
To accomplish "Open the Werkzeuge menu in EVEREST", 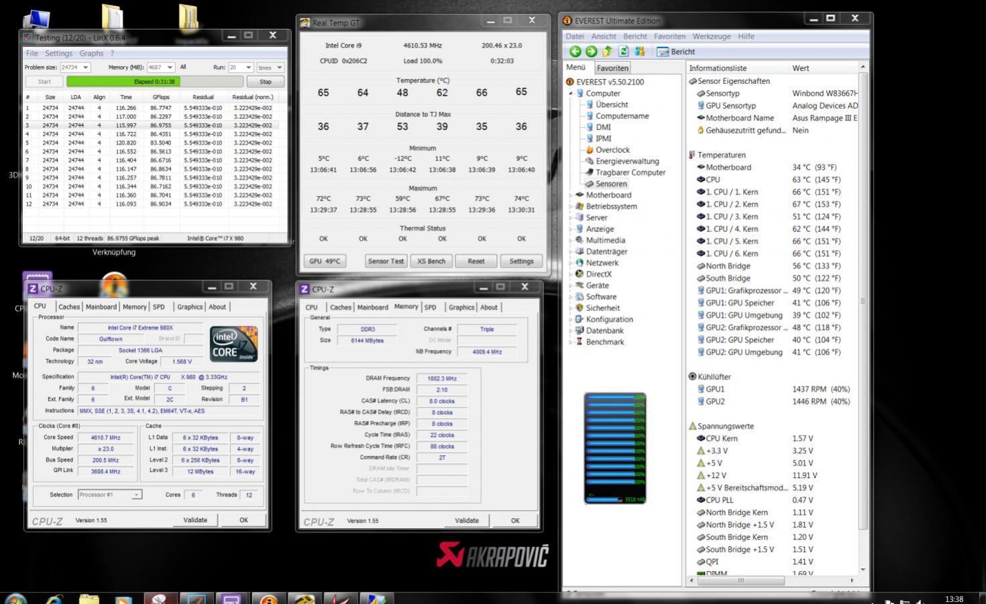I will point(711,36).
